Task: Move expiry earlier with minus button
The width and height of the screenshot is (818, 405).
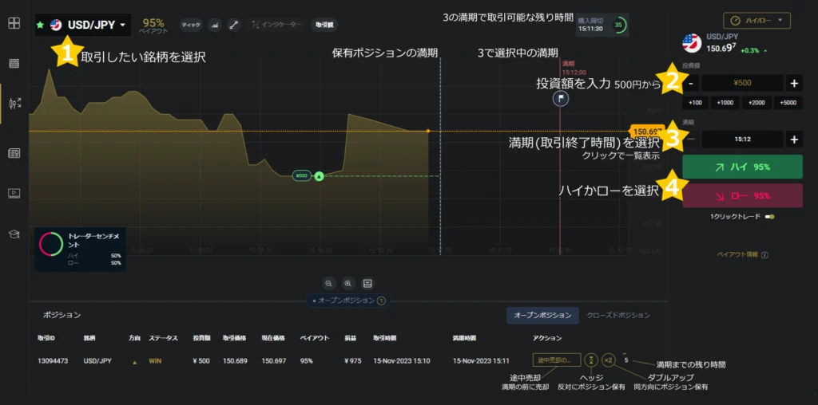Action: pyautogui.click(x=690, y=140)
